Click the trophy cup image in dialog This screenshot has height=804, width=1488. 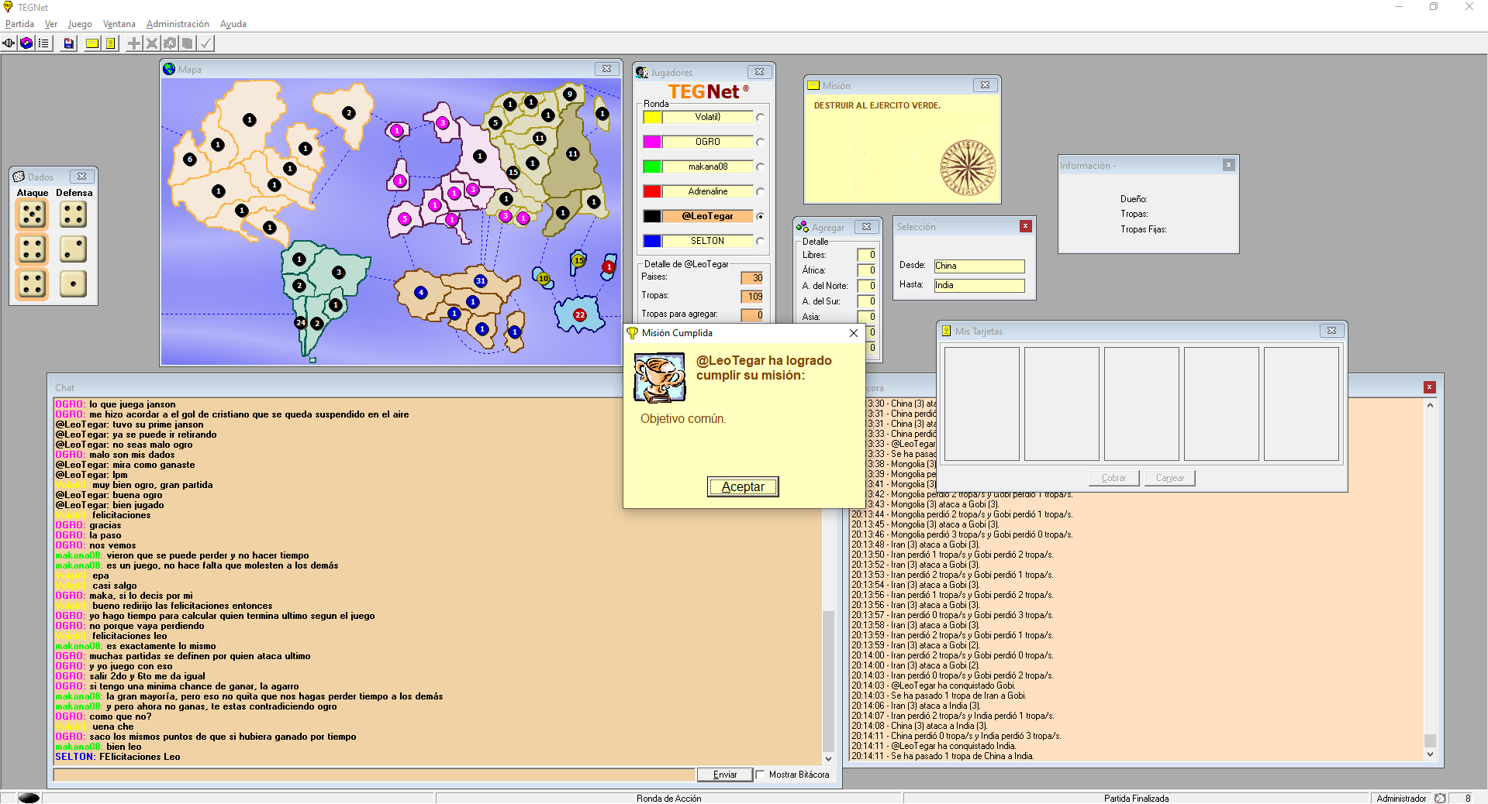pos(659,377)
